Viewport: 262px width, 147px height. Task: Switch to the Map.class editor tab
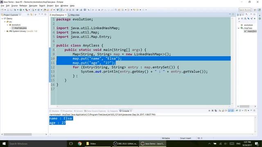(x=74, y=15)
